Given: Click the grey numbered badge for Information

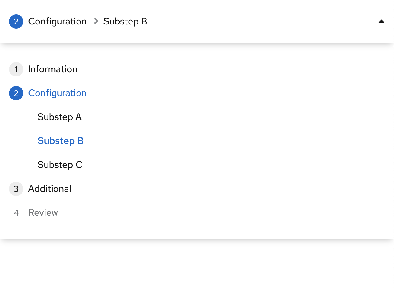Looking at the screenshot, I should click(x=16, y=69).
